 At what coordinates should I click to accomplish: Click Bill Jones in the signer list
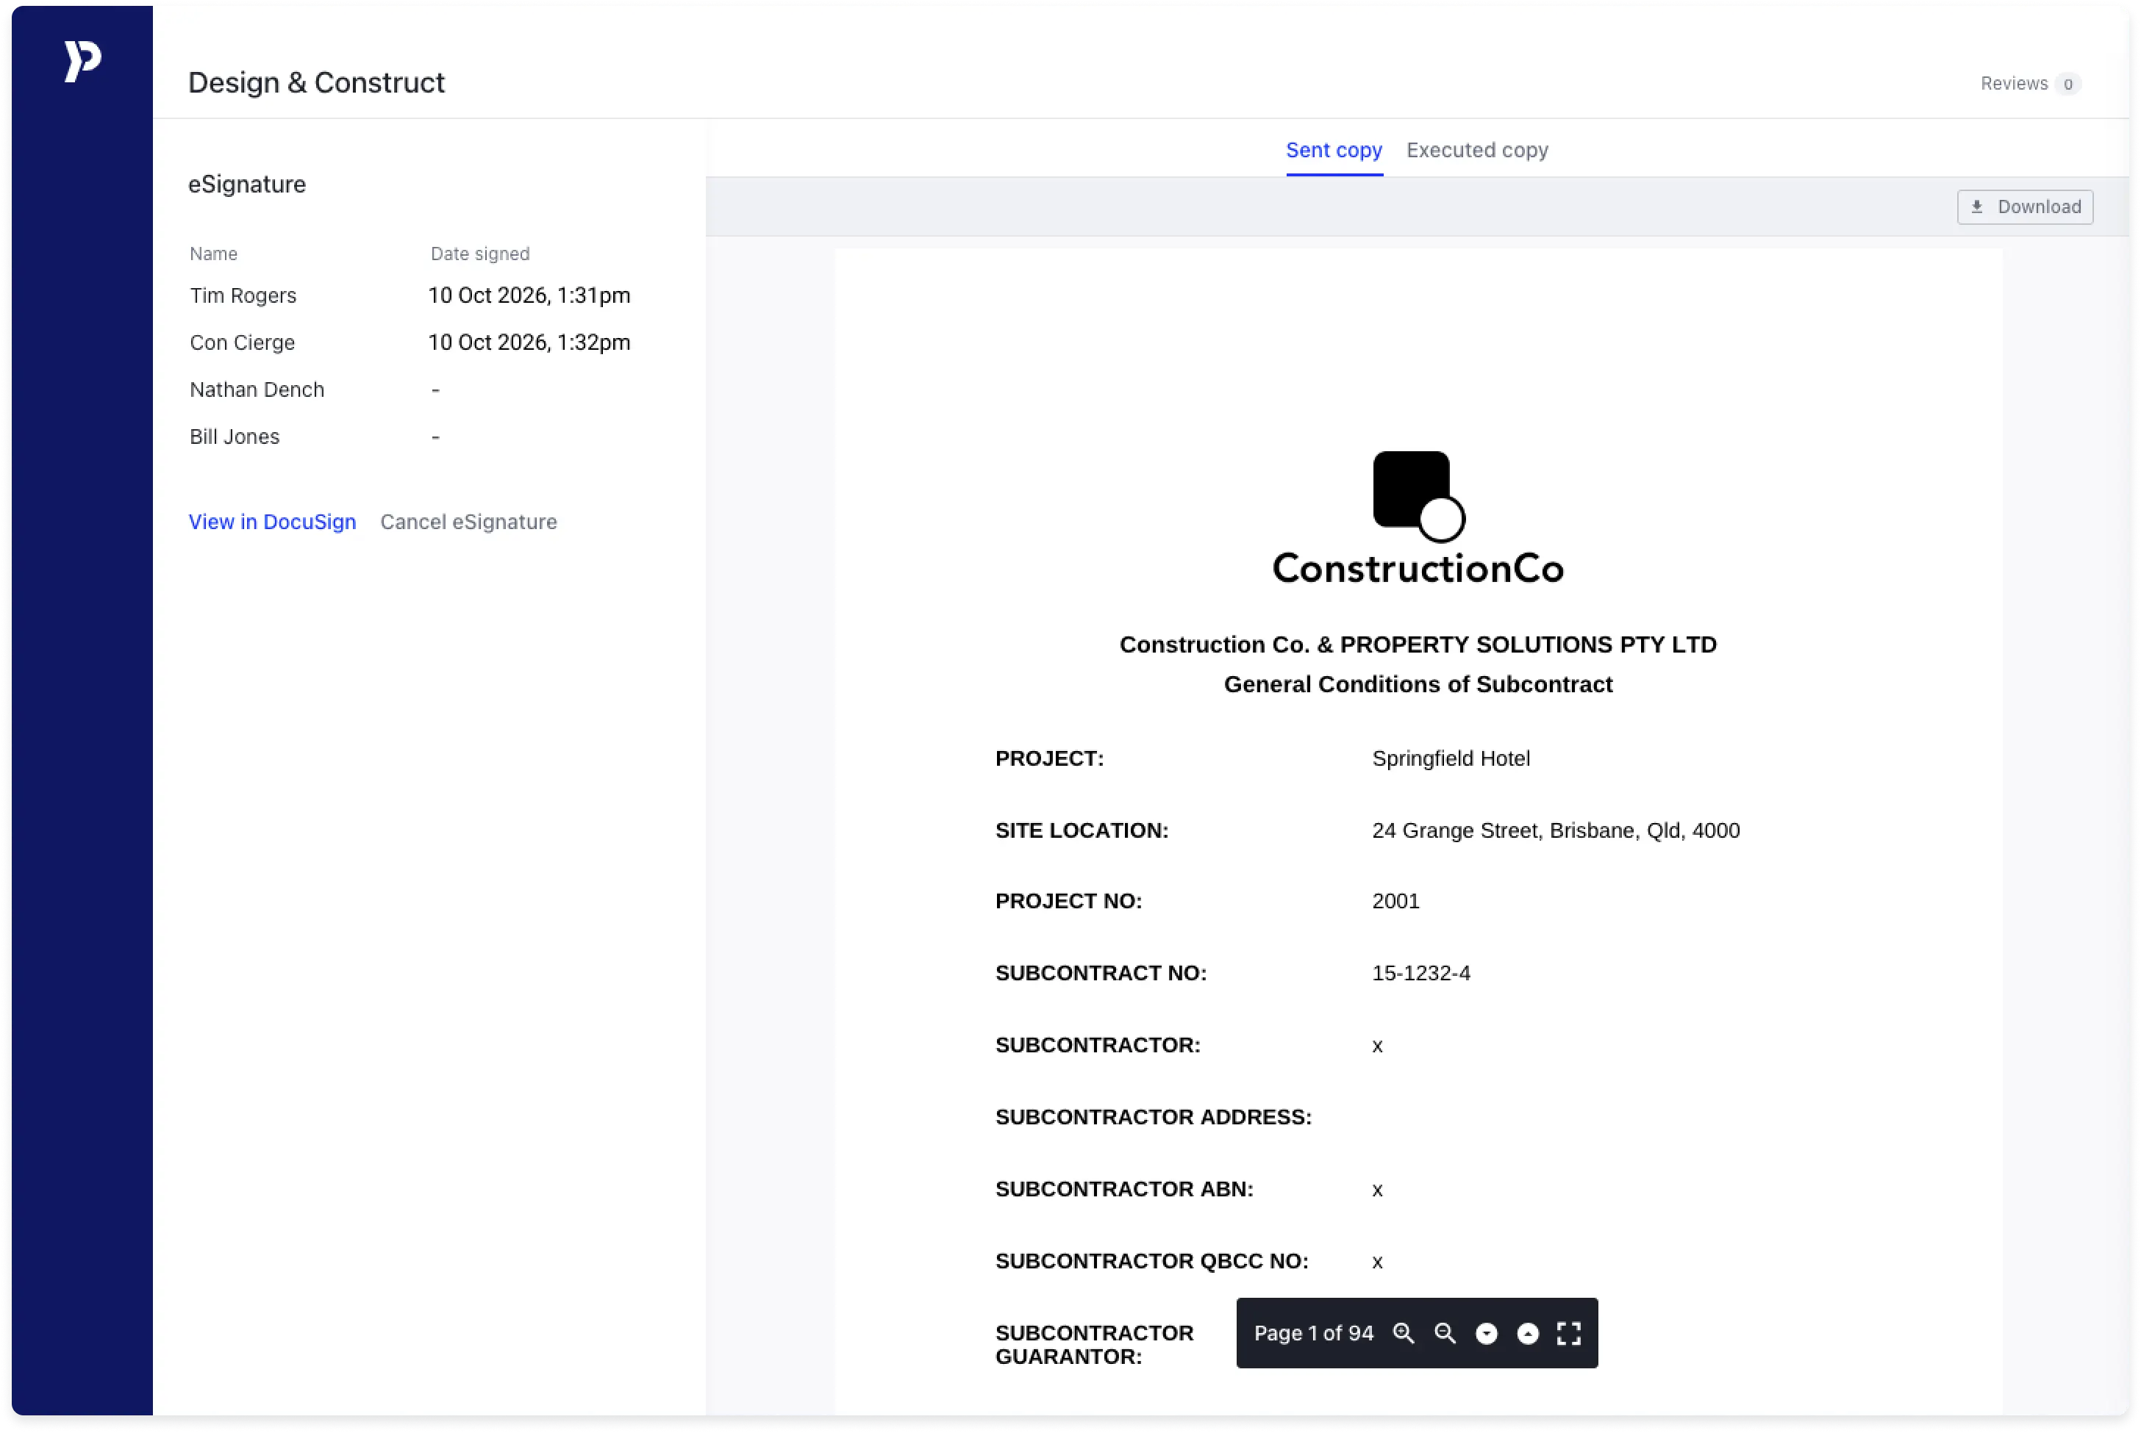tap(235, 437)
